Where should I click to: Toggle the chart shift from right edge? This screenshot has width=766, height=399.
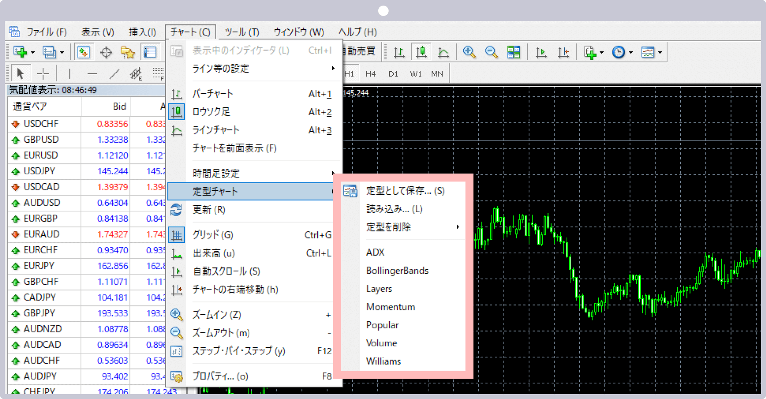pos(563,51)
